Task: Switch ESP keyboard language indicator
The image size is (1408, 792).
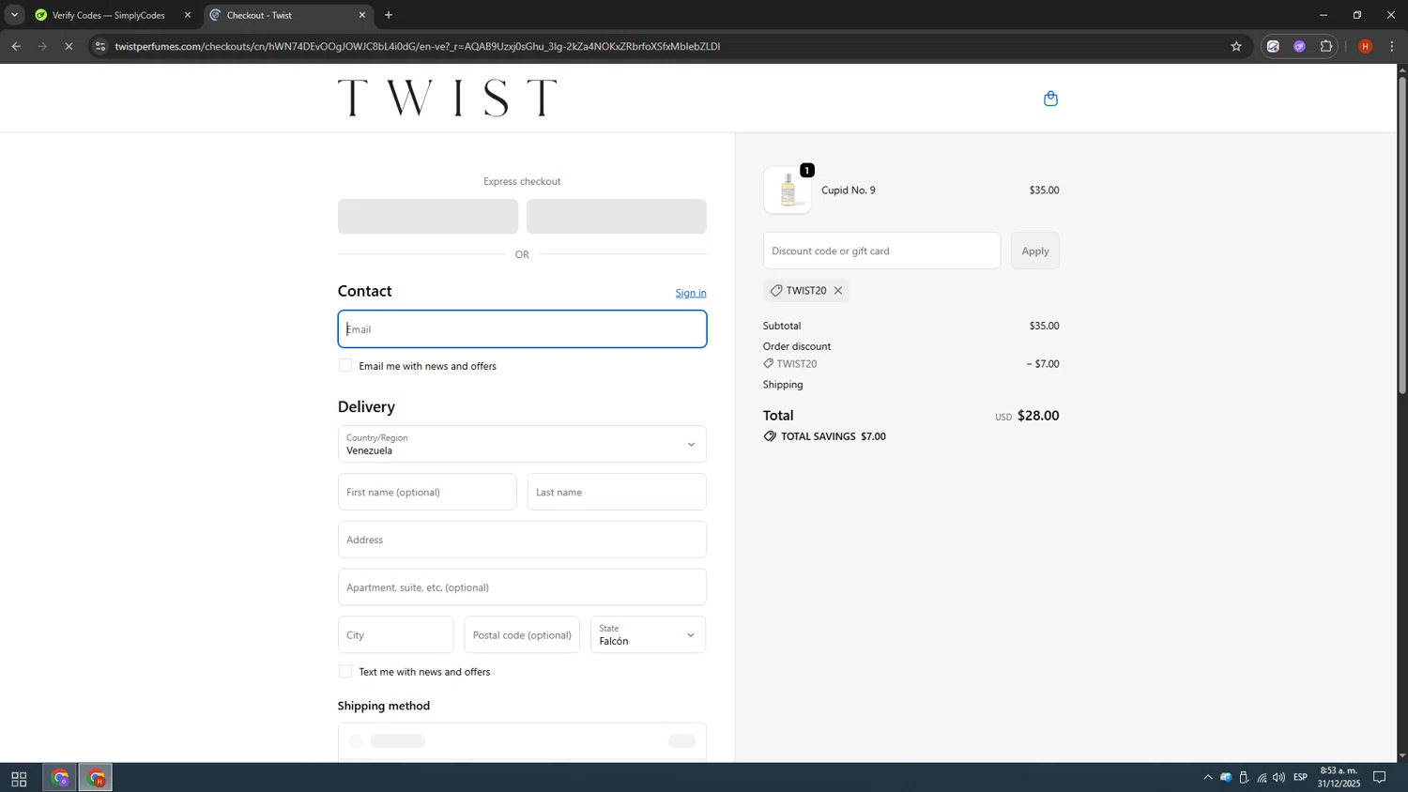Action: click(1301, 777)
